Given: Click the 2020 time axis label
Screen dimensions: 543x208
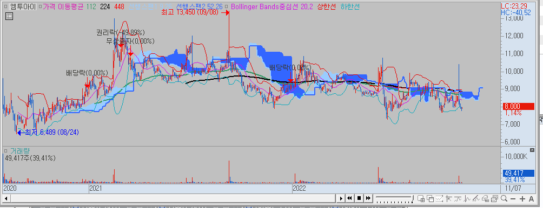Looking at the screenshot, I should (10, 189).
